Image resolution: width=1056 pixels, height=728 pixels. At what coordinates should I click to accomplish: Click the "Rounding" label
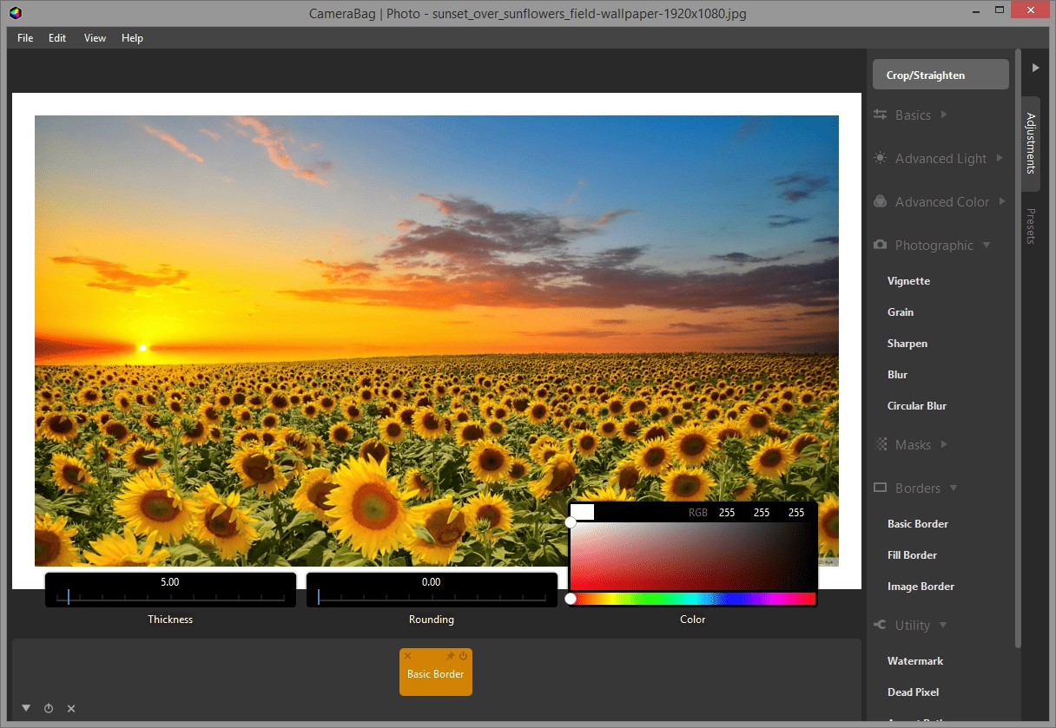[432, 620]
